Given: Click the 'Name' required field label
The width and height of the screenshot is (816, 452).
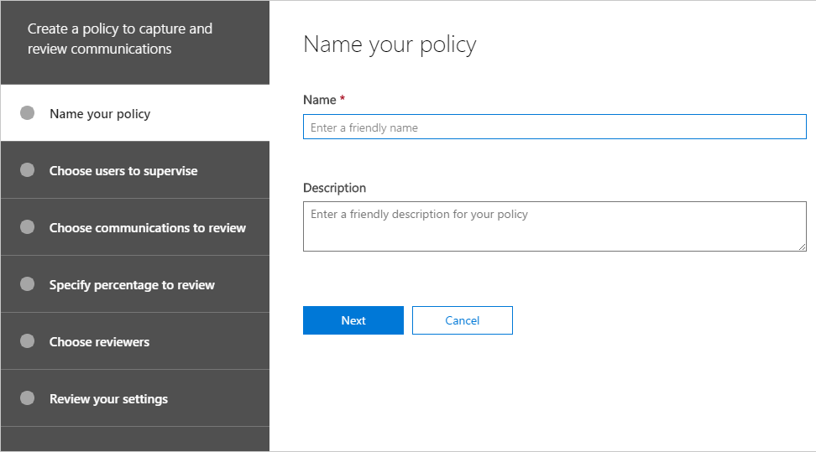Looking at the screenshot, I should (324, 99).
